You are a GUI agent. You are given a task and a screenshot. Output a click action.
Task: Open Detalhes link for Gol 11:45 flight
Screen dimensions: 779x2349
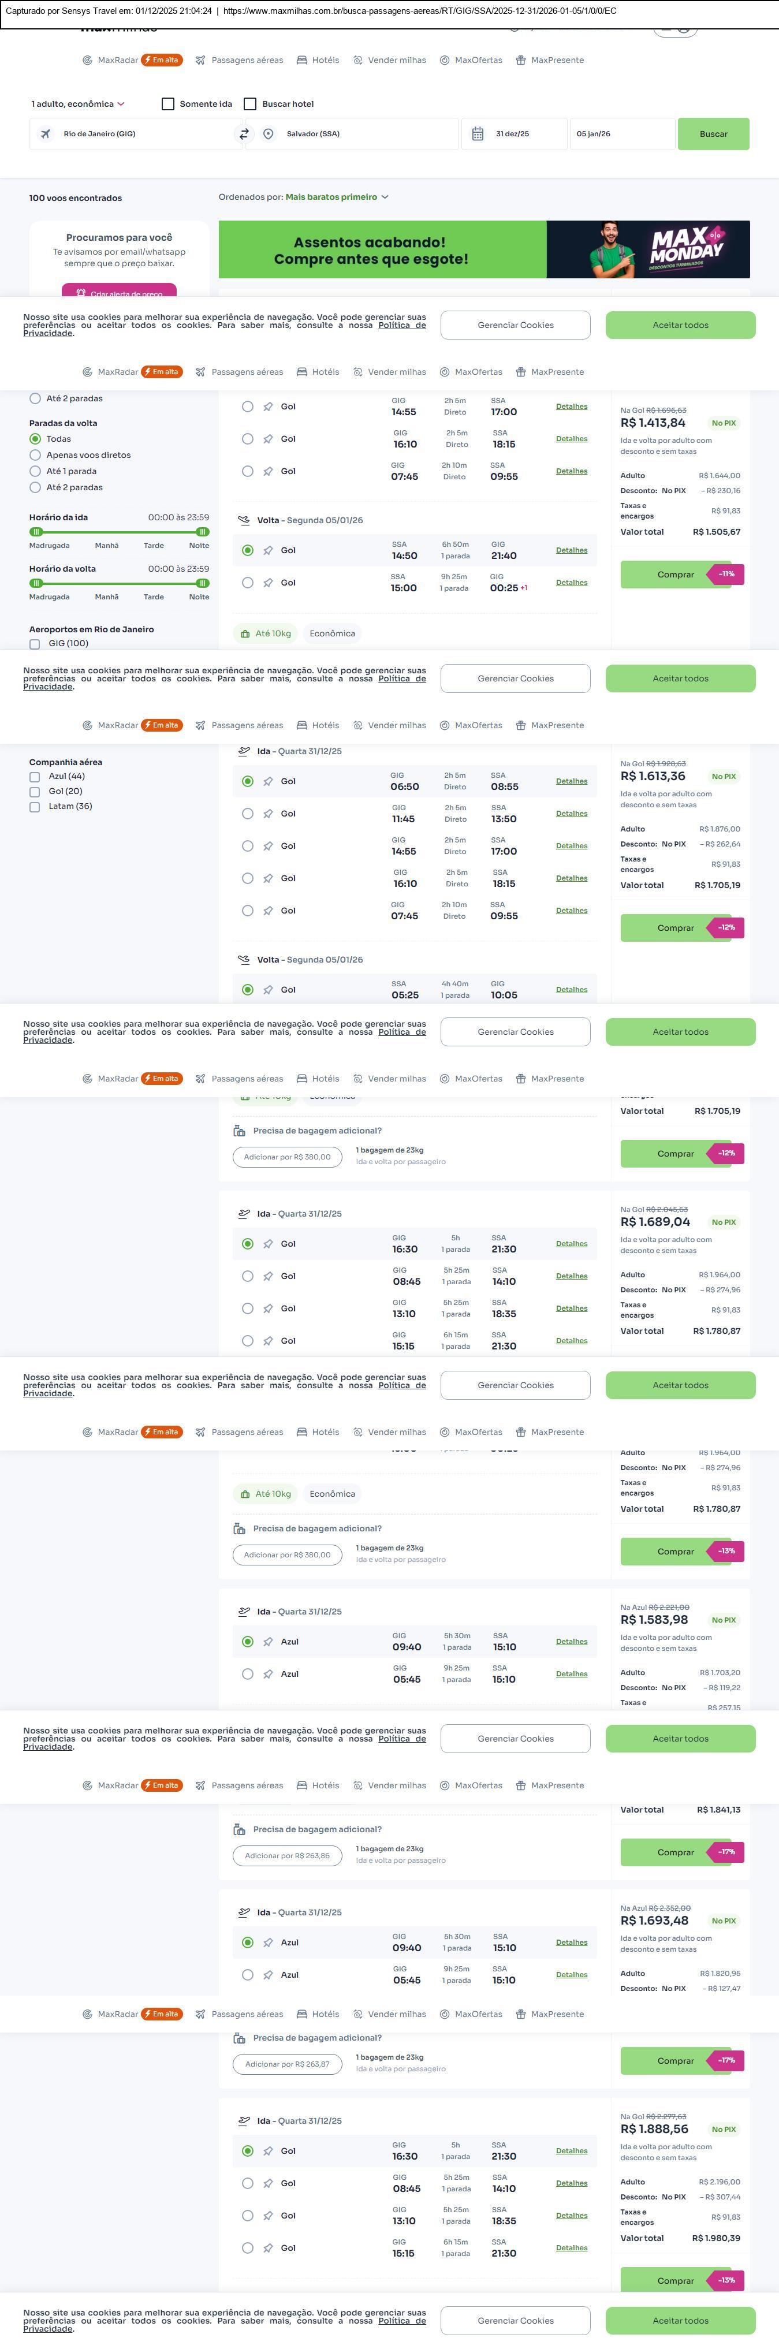(x=571, y=814)
